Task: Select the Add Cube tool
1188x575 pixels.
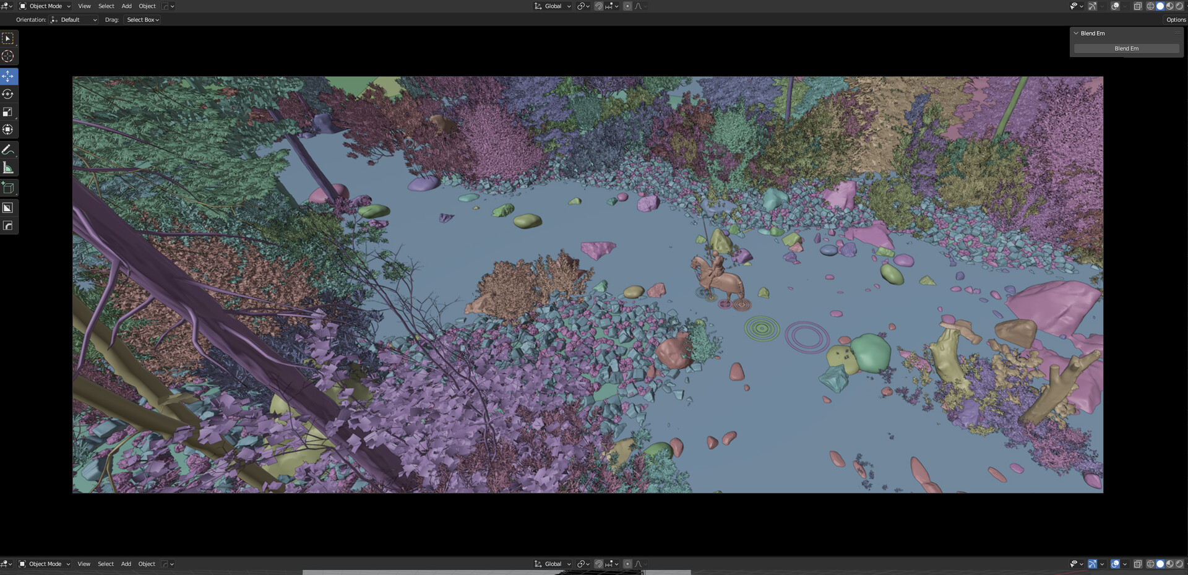Action: (8, 188)
